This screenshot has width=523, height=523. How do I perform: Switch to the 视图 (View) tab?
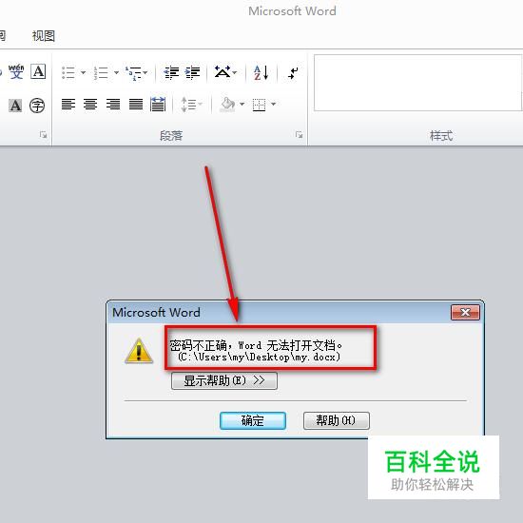pos(44,36)
